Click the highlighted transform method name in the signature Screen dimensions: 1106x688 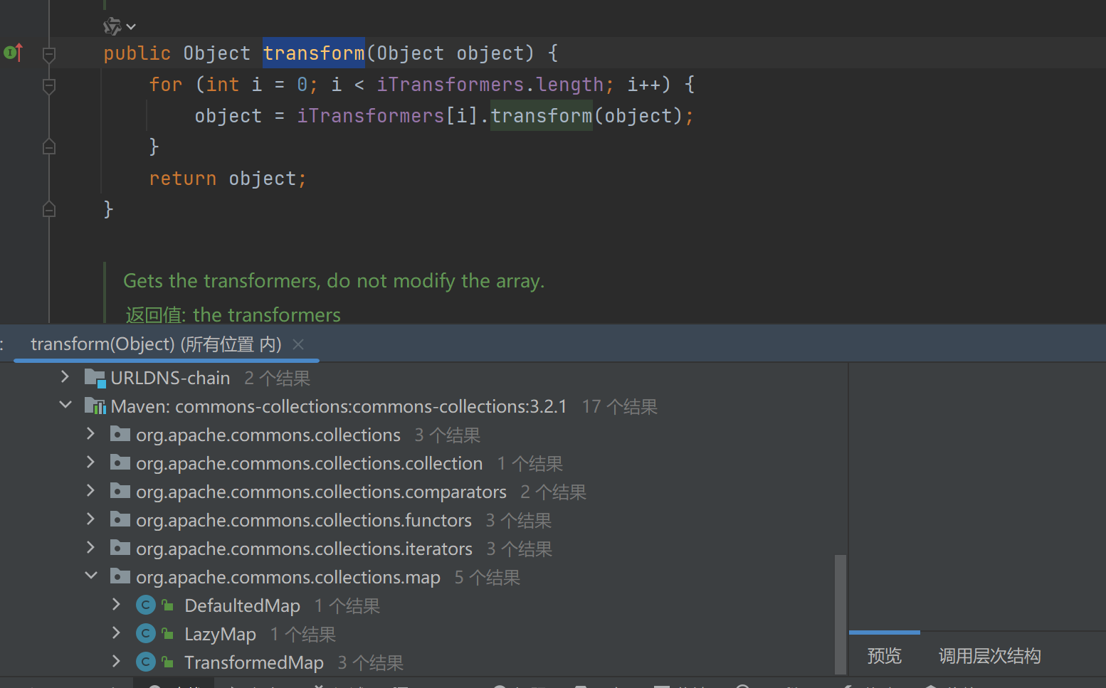click(x=314, y=53)
